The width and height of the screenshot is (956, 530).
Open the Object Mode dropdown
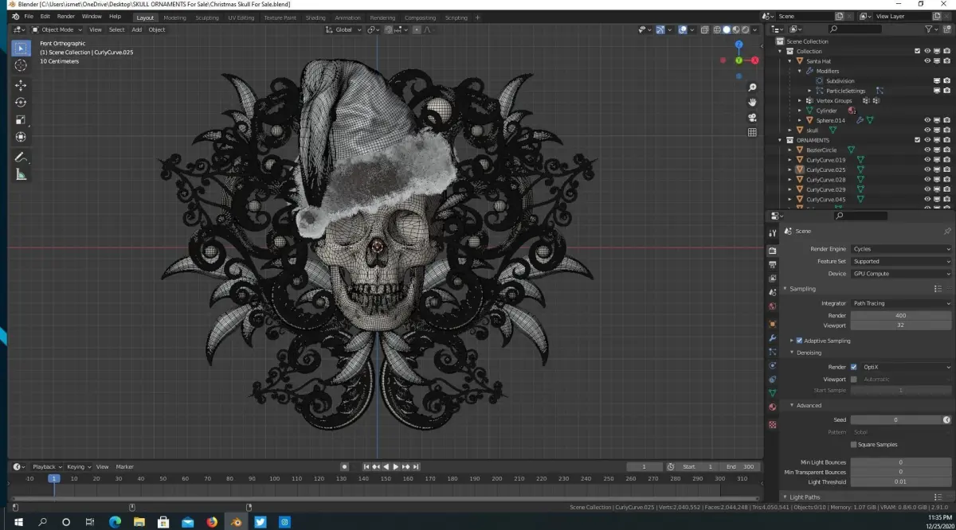[x=58, y=29]
